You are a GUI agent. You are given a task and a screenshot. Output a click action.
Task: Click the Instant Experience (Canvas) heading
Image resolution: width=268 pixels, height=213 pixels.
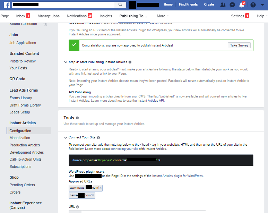(x=26, y=205)
